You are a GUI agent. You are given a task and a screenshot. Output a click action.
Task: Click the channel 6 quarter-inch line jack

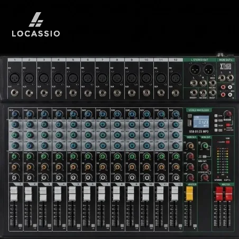tap(88, 93)
